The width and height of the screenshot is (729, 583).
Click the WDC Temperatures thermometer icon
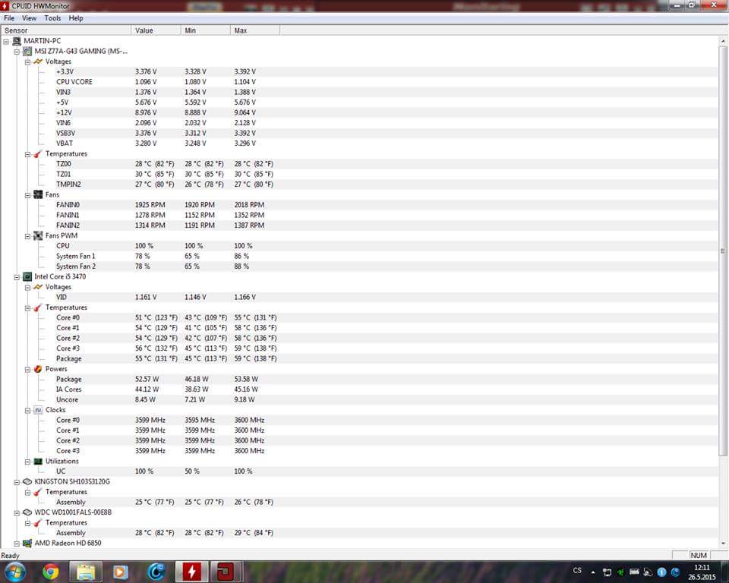click(38, 522)
